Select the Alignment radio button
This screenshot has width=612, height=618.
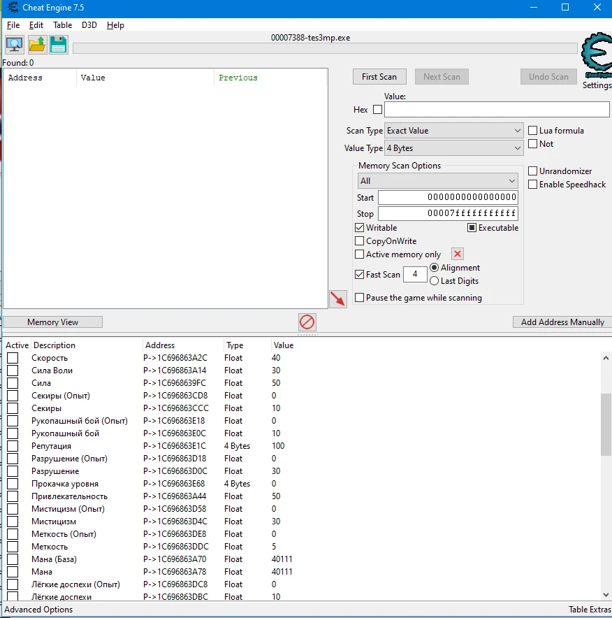(x=434, y=268)
